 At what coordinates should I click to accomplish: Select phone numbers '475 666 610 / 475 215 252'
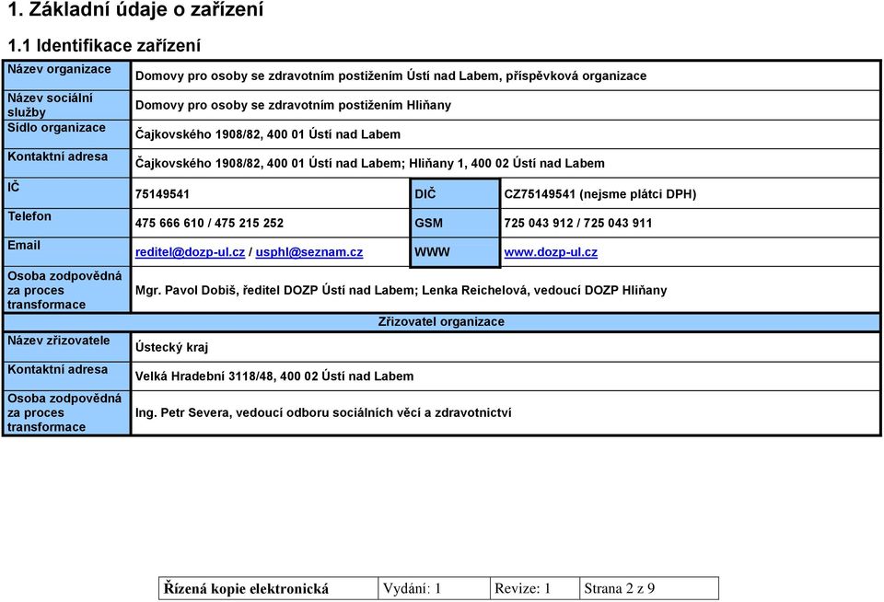[x=209, y=223]
